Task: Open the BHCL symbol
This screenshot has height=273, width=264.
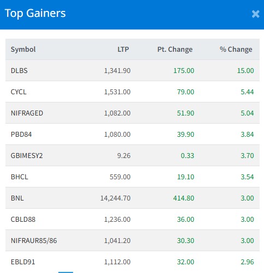Action: pos(20,177)
